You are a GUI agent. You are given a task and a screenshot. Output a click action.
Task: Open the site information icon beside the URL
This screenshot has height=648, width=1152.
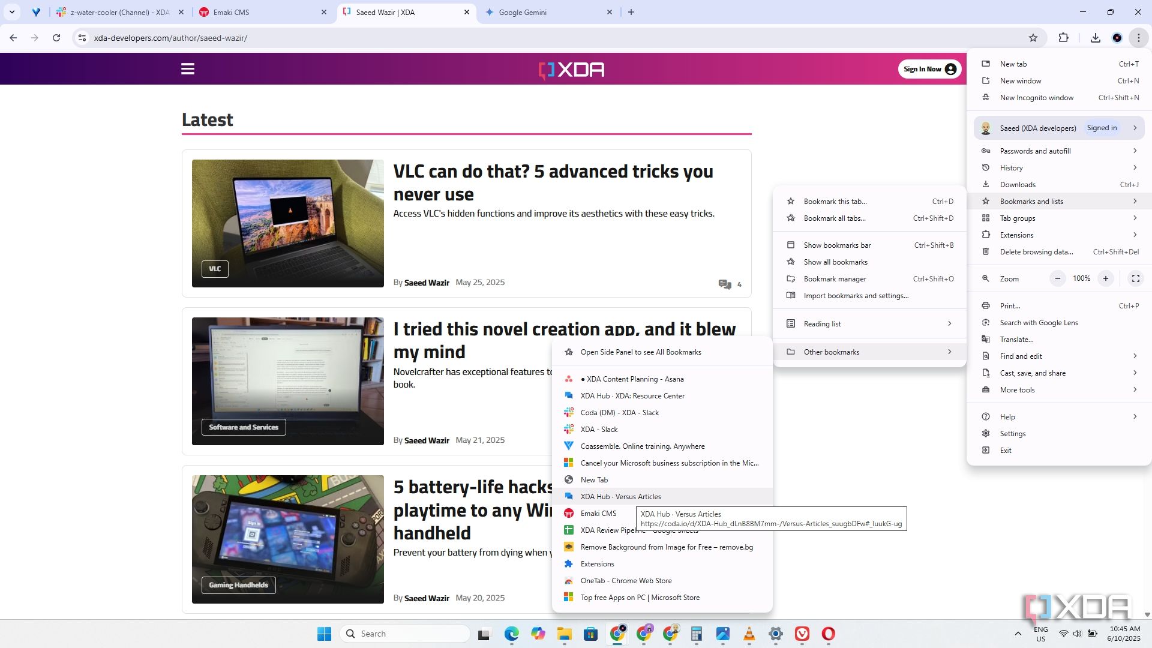[x=82, y=38]
